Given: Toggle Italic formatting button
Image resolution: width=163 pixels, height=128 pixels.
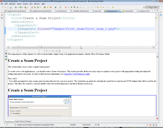Looking at the screenshot, I should click(49, 51).
